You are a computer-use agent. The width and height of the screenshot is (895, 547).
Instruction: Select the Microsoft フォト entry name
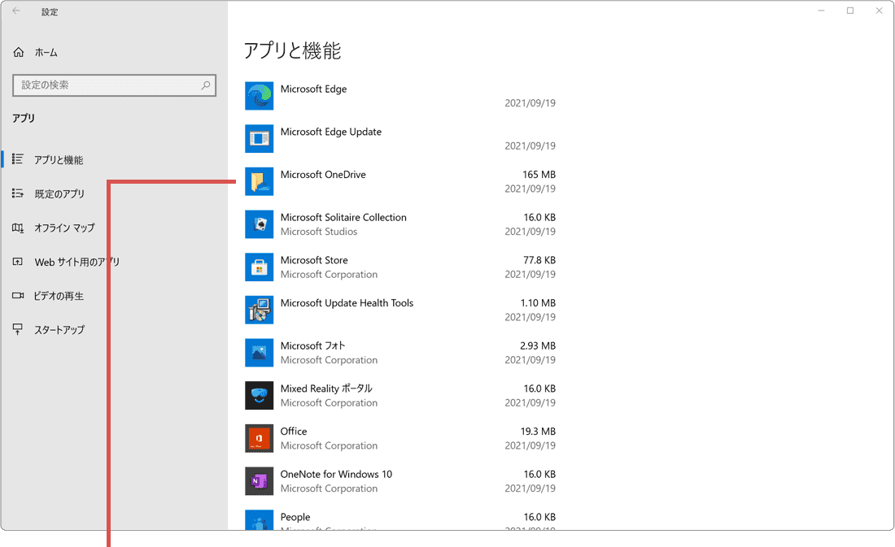point(312,345)
